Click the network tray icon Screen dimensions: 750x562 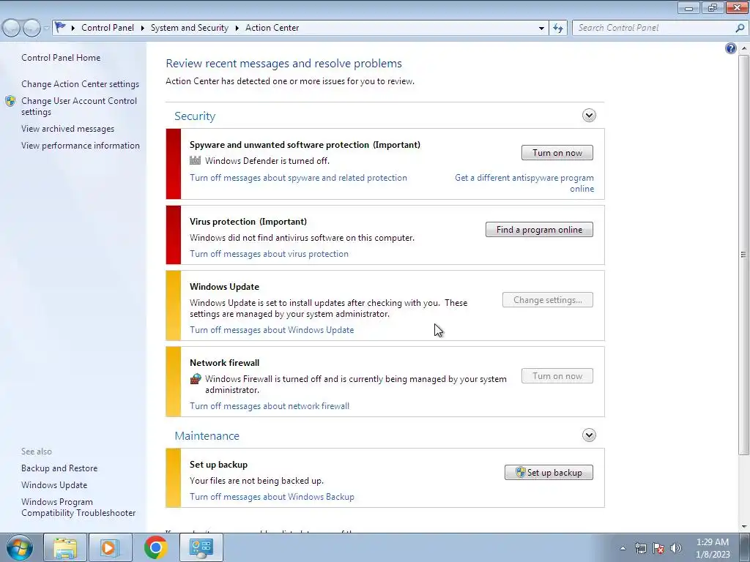pyautogui.click(x=640, y=548)
